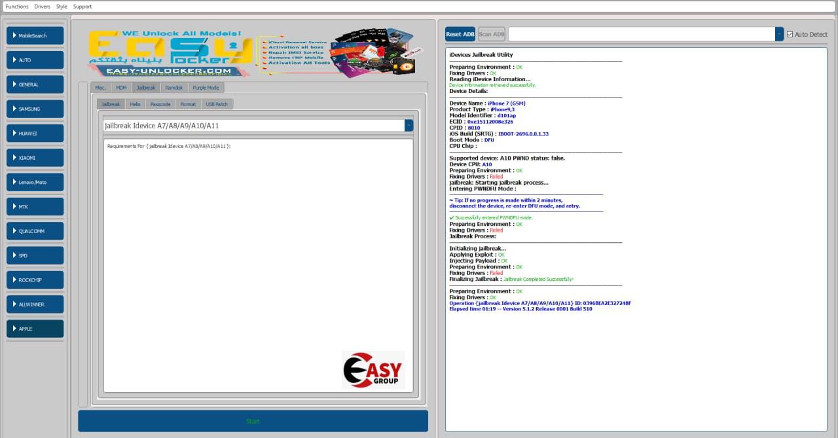This screenshot has width=838, height=438.
Task: Switch to the Purple Mode tab
Action: pos(206,88)
